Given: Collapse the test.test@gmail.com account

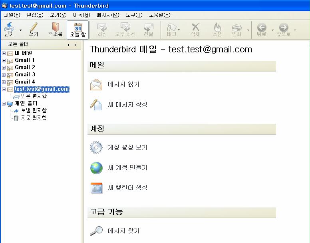Looking at the screenshot, I should tap(4, 89).
